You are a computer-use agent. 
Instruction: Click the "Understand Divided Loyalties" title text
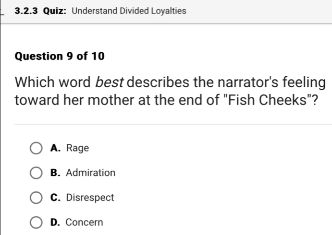(128, 10)
